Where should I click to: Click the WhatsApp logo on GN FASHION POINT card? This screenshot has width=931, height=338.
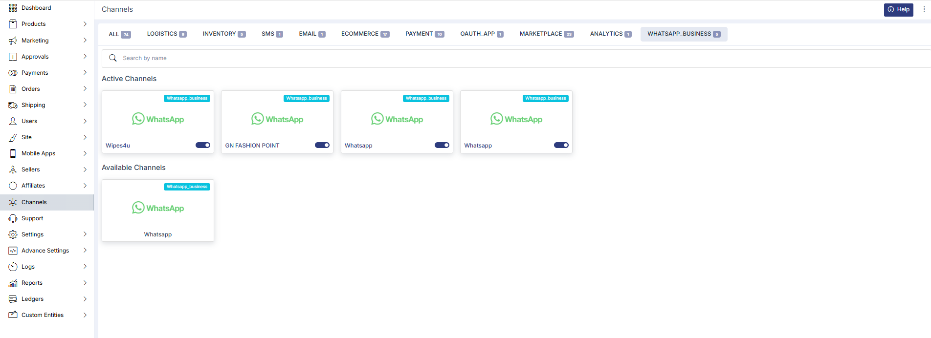coord(277,119)
